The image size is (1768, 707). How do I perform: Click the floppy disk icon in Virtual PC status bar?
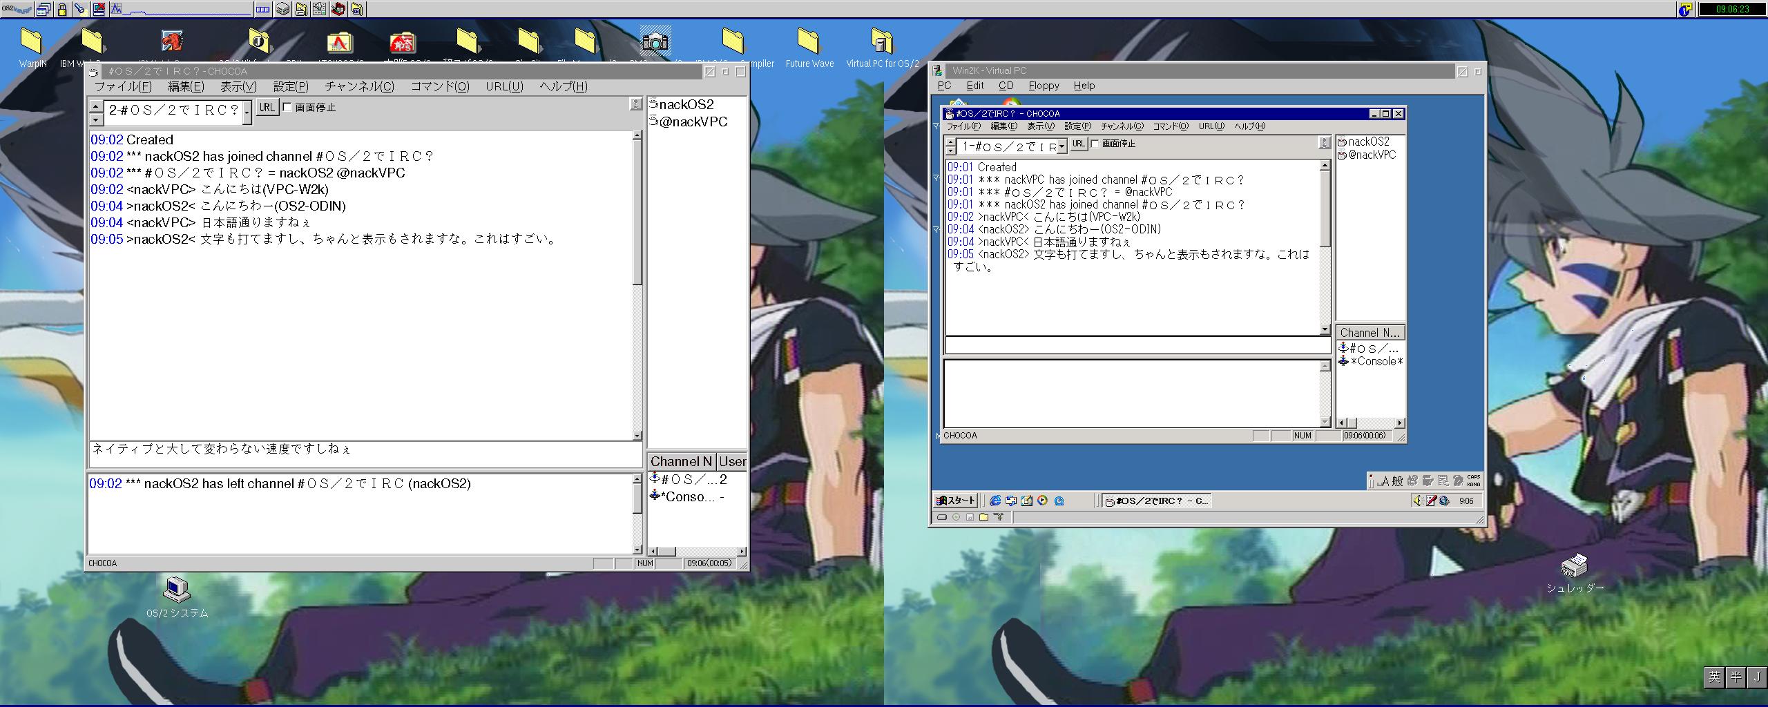coord(970,517)
